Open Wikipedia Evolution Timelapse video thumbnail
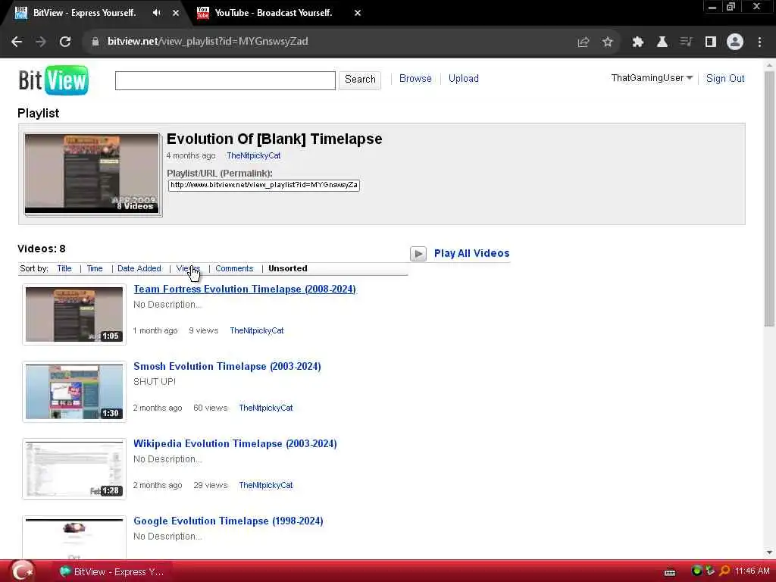776x582 pixels. point(74,468)
